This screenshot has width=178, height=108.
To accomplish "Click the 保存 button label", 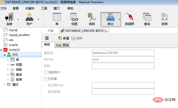I will pos(79,38).
